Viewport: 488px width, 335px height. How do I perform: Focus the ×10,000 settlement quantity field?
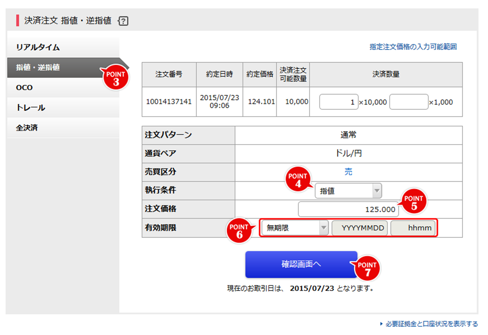338,102
